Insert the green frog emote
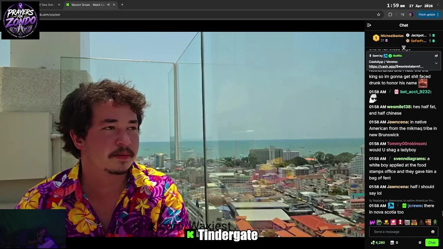Screen dimensions: 443x249 click(x=379, y=222)
